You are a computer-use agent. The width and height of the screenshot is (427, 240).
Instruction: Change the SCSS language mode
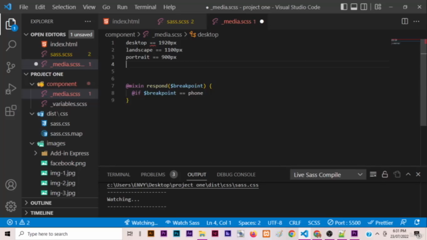314,223
